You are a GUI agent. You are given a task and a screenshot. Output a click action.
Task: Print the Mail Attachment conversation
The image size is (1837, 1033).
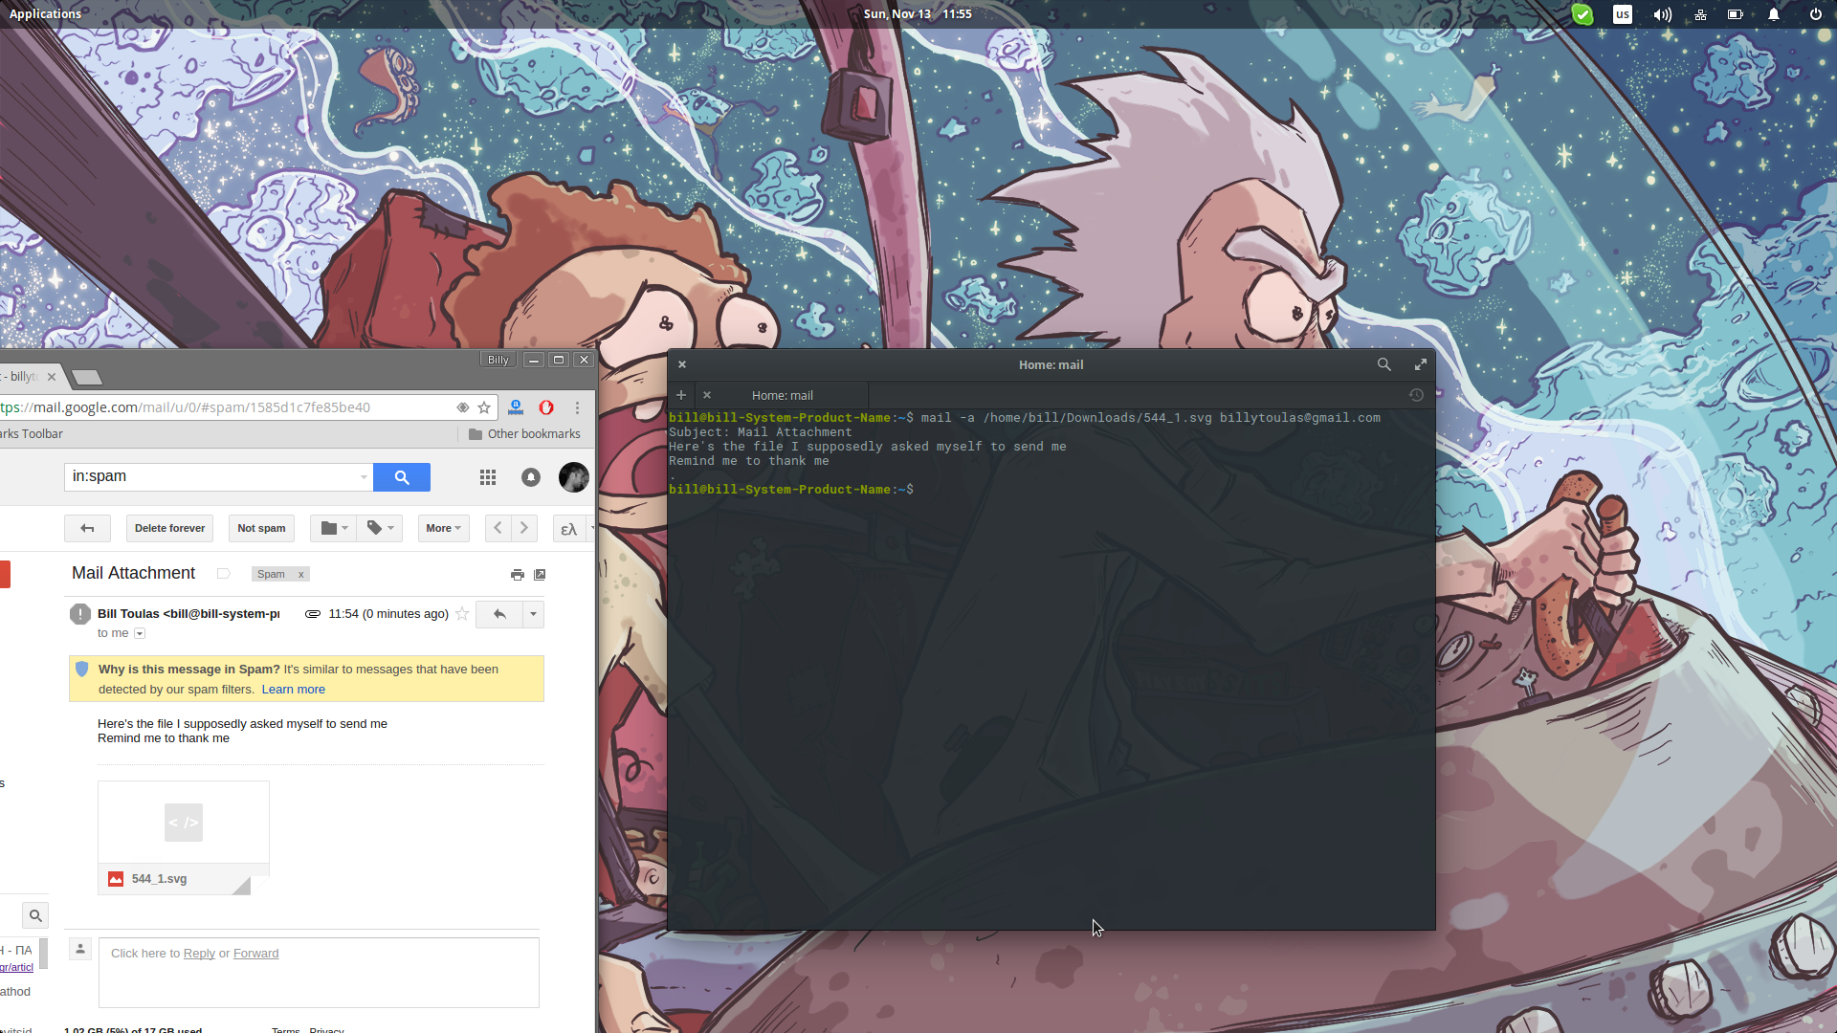(x=518, y=575)
